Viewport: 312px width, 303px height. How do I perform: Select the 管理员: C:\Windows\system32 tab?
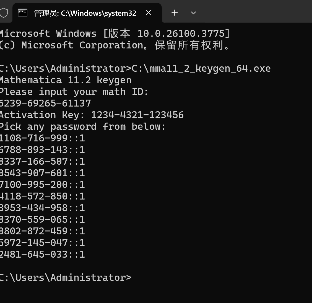click(85, 13)
